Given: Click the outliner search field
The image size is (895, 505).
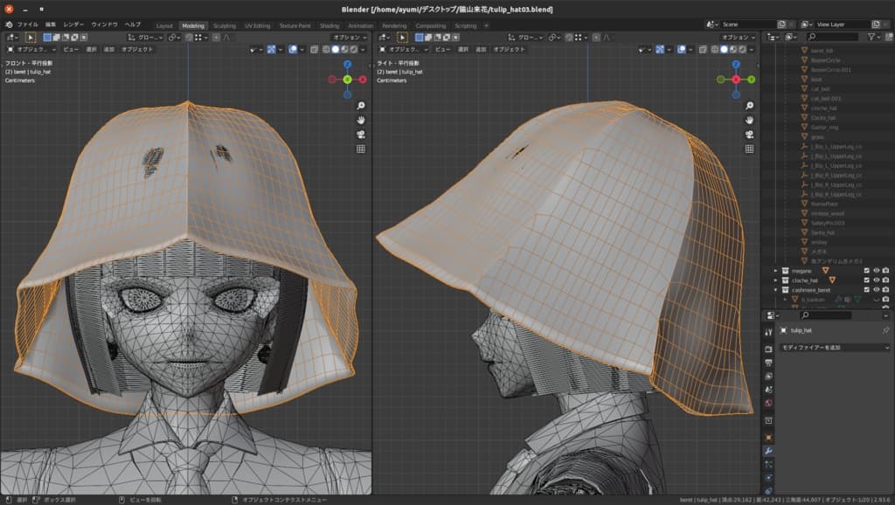Looking at the screenshot, I should 835,38.
